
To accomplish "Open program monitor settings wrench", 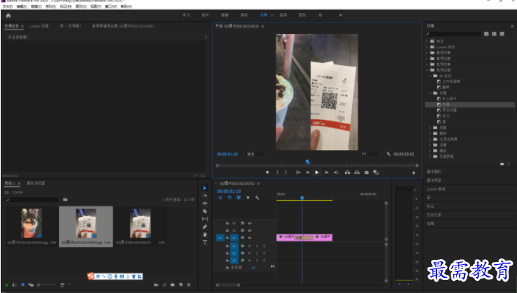I will pyautogui.click(x=389, y=154).
